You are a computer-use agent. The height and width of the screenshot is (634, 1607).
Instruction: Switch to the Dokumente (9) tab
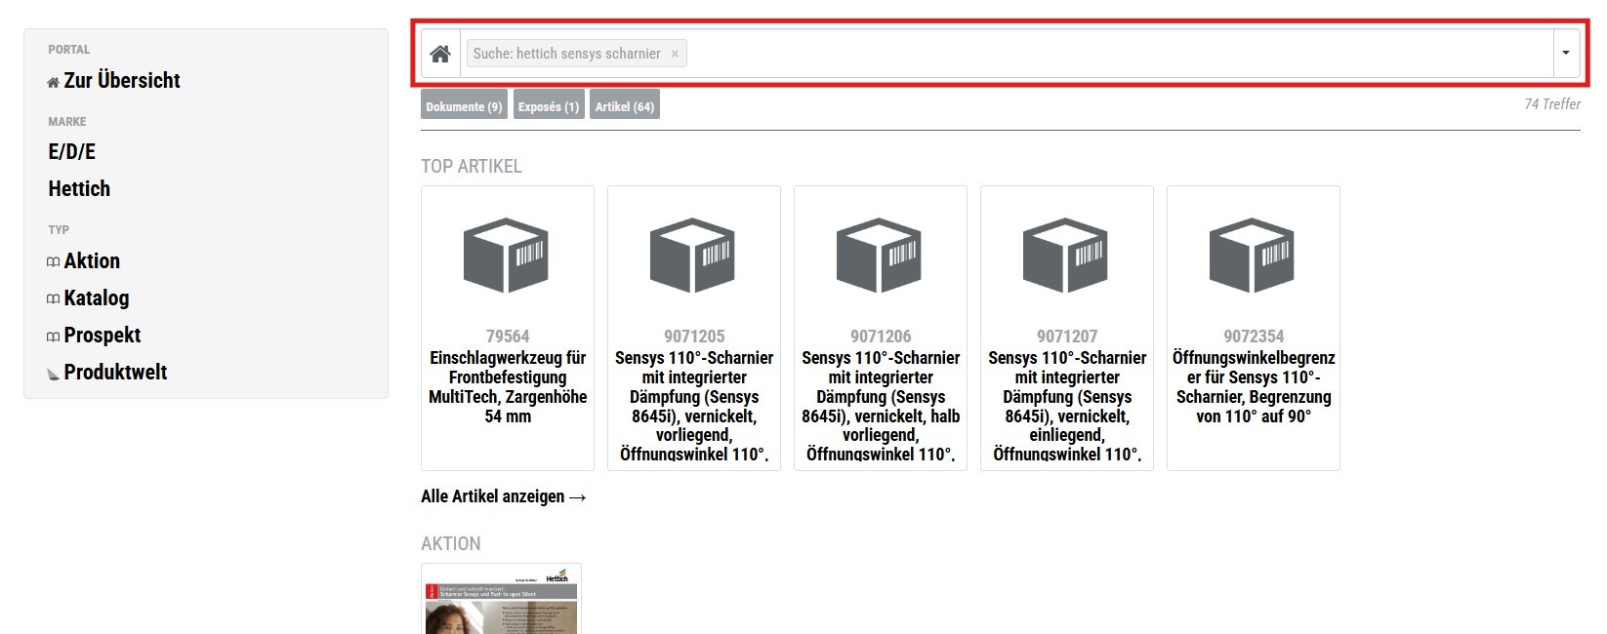[464, 106]
